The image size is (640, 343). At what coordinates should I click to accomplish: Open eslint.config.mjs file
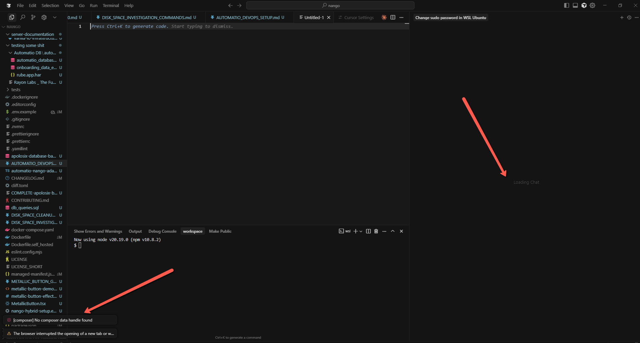point(27,252)
